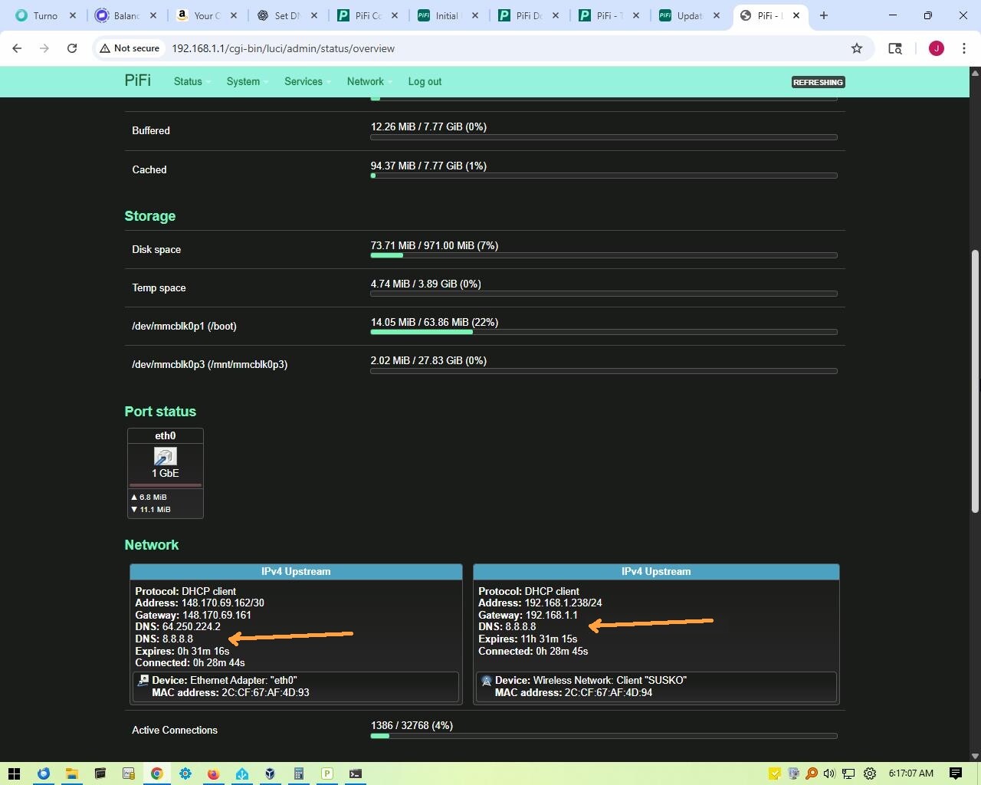Open Firefox from the taskbar
Image resolution: width=981 pixels, height=785 pixels.
click(213, 774)
